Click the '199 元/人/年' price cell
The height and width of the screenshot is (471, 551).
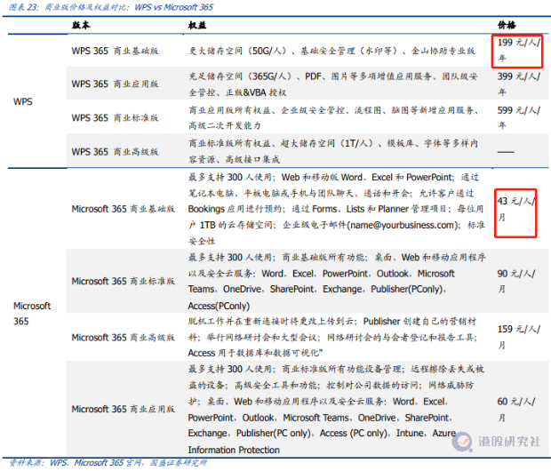(518, 51)
